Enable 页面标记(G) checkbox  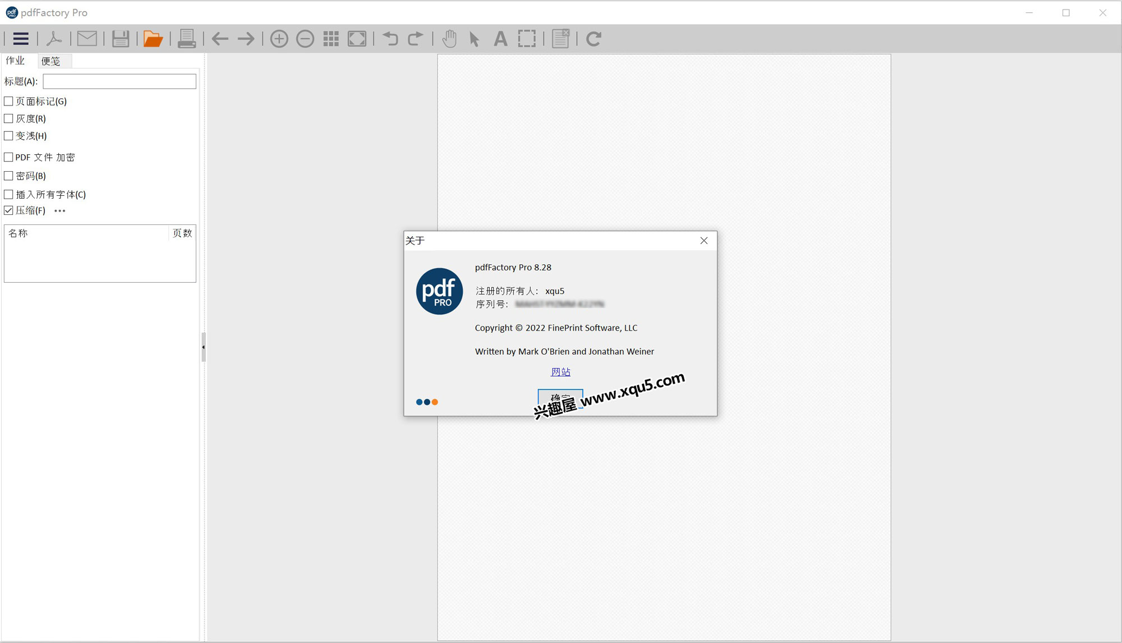[x=8, y=101]
